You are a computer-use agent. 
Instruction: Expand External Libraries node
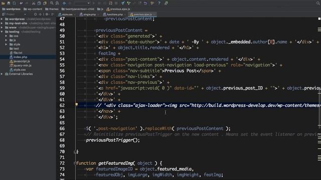click(2, 74)
